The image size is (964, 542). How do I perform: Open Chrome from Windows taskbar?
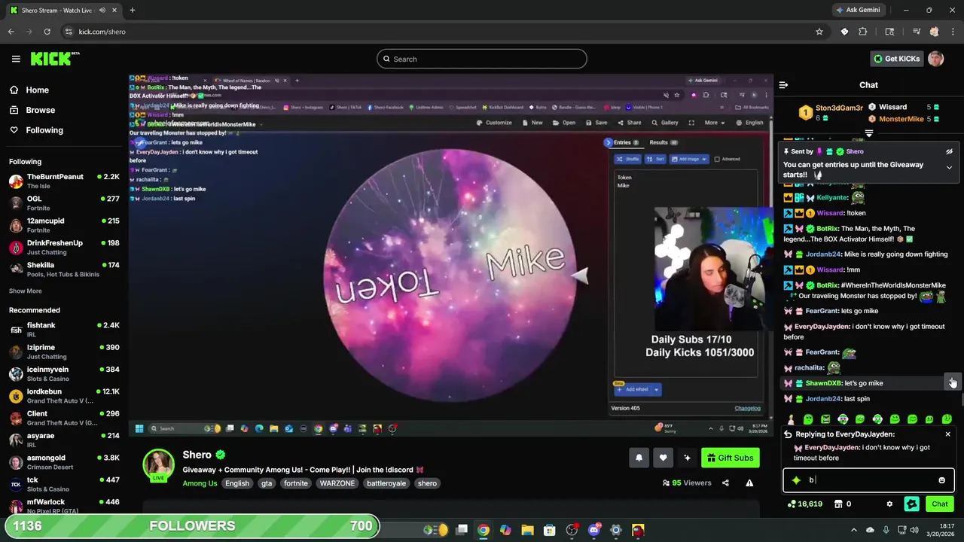pyautogui.click(x=484, y=530)
